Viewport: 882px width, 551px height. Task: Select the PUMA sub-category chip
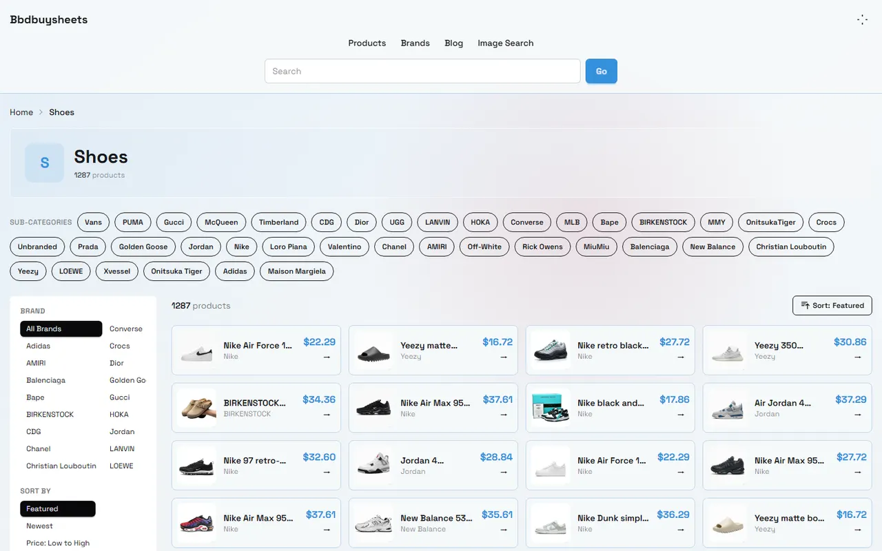pyautogui.click(x=133, y=222)
